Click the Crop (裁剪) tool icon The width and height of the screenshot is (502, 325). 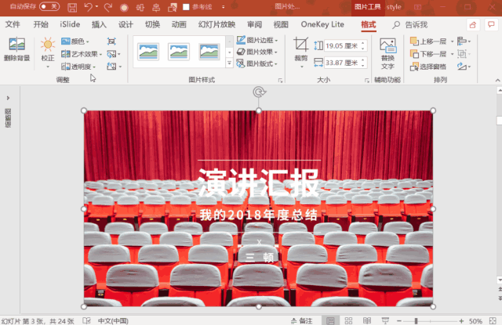301,47
